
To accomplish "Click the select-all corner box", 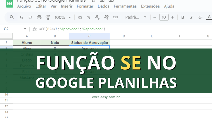I will [x=6, y=36].
